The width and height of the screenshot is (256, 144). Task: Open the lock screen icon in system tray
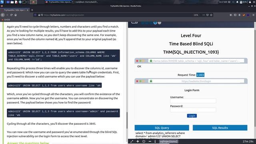point(250,2)
